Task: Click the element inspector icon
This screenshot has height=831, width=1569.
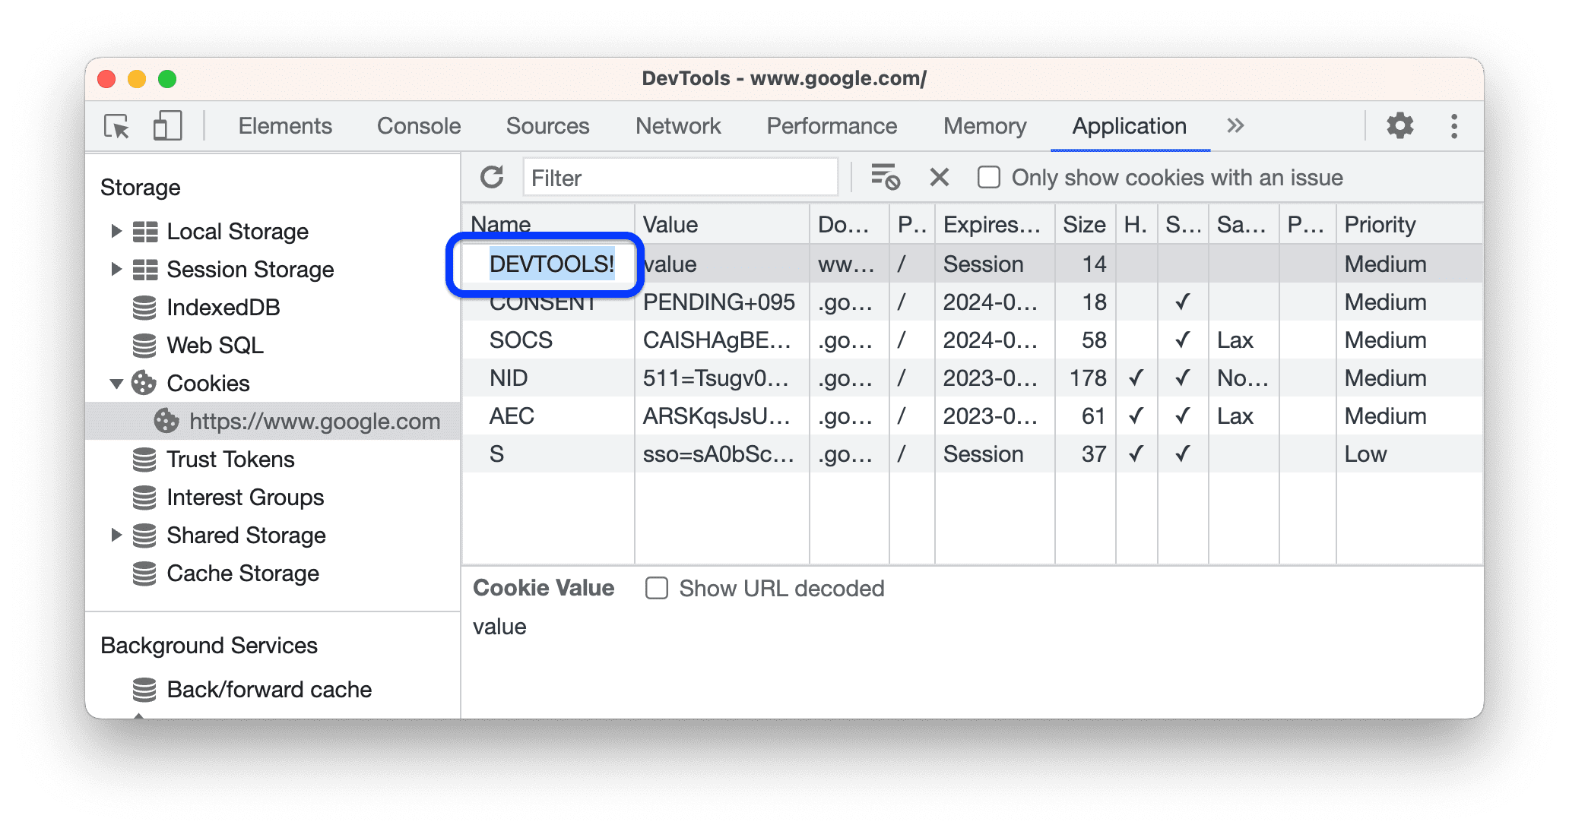Action: point(117,127)
